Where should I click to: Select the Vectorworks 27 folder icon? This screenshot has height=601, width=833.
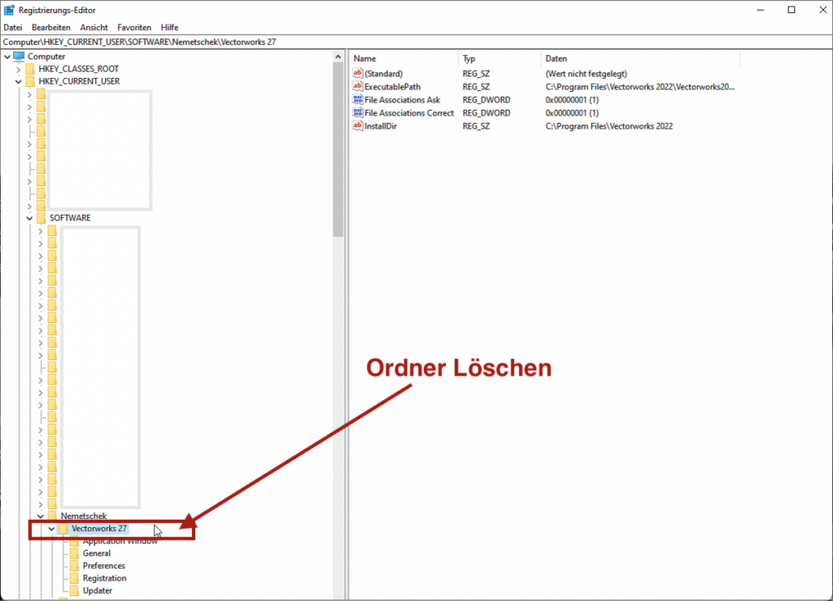tap(63, 529)
